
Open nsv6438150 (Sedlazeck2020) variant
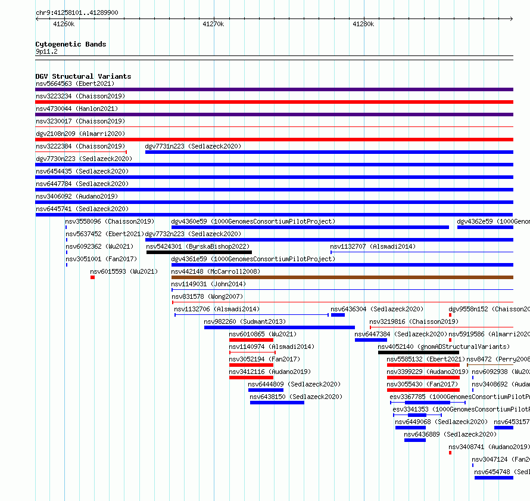[x=296, y=397]
